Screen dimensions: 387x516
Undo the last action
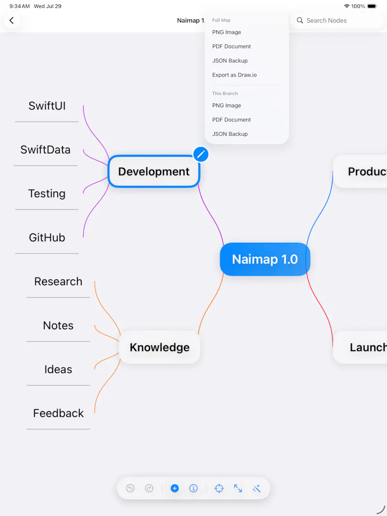pyautogui.click(x=130, y=488)
